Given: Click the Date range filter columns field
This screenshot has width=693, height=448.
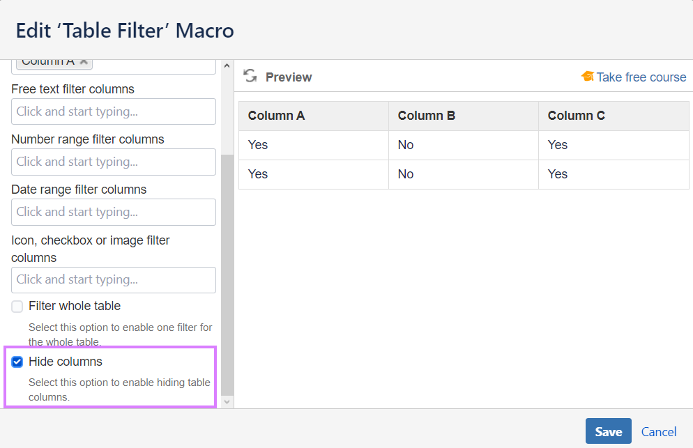Looking at the screenshot, I should pyautogui.click(x=114, y=212).
